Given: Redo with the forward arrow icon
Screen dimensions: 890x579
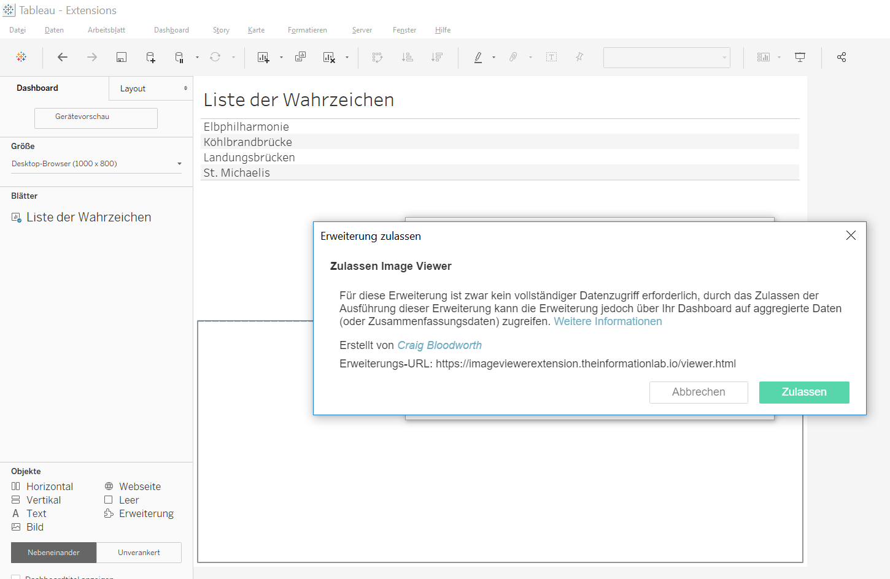Looking at the screenshot, I should click(x=92, y=57).
